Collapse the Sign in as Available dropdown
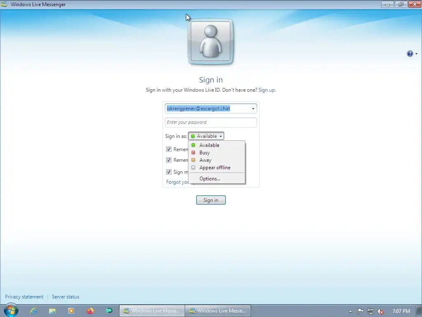 [x=206, y=136]
